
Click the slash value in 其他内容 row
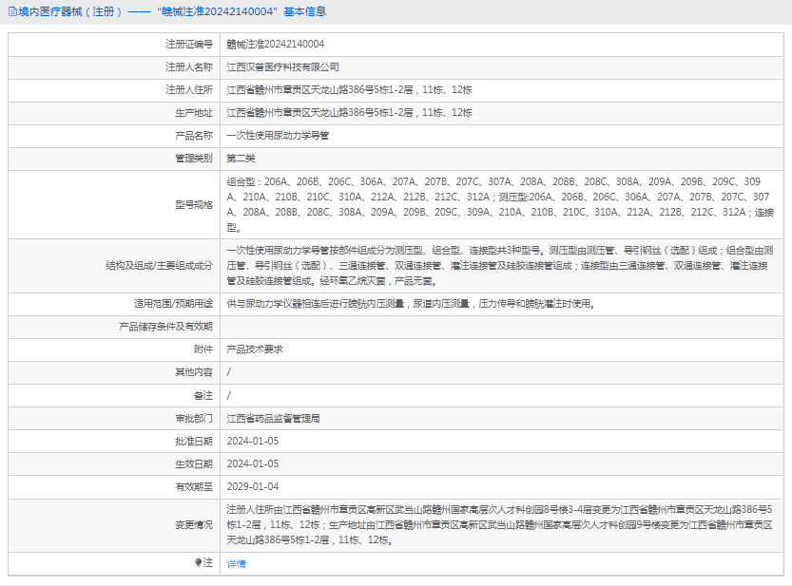click(x=229, y=372)
